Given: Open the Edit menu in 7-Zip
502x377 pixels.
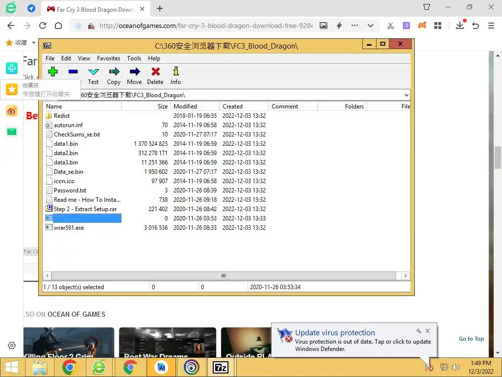Looking at the screenshot, I should click(66, 58).
